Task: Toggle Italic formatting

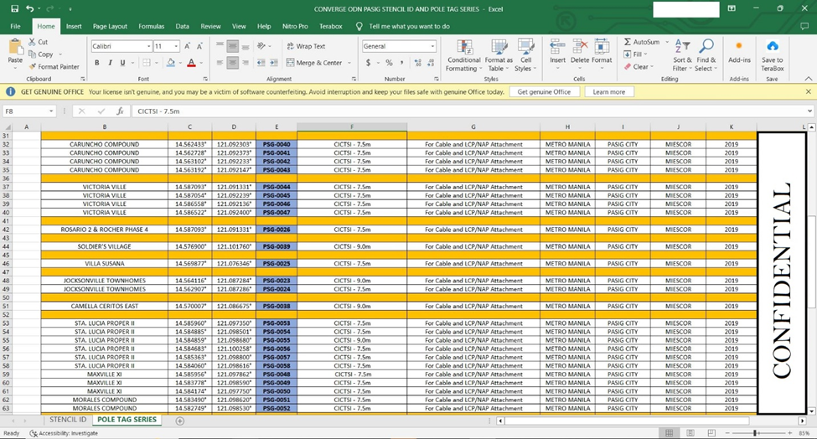Action: (x=110, y=63)
